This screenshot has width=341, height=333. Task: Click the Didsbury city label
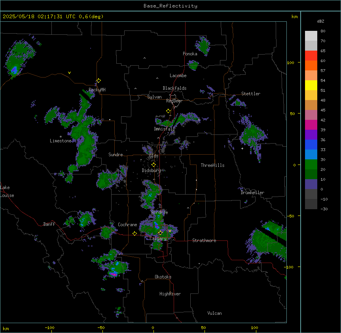click(152, 170)
